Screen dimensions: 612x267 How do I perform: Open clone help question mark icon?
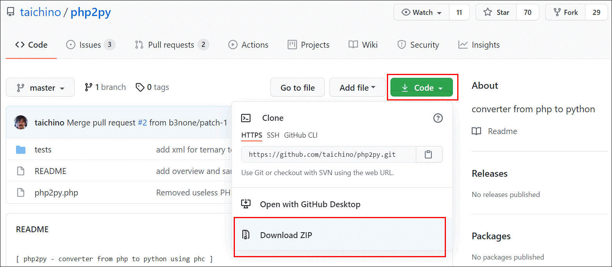(438, 118)
